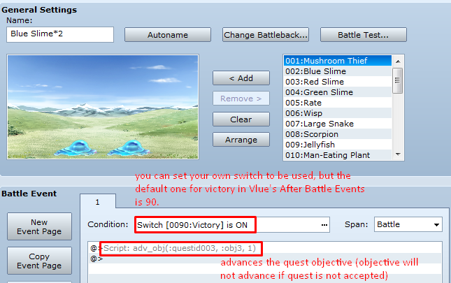Select 002:Blue Slime in enemy list
The width and height of the screenshot is (451, 283).
[x=338, y=71]
